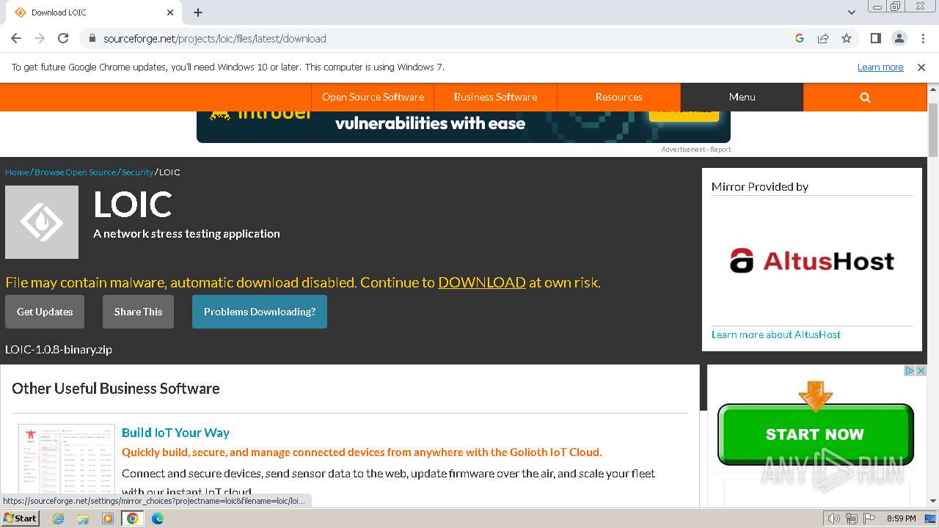Click the Share This button
Screen dimensions: 939x528
(x=138, y=312)
